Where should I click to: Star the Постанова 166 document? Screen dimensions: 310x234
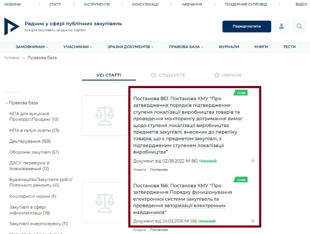pyautogui.click(x=252, y=221)
